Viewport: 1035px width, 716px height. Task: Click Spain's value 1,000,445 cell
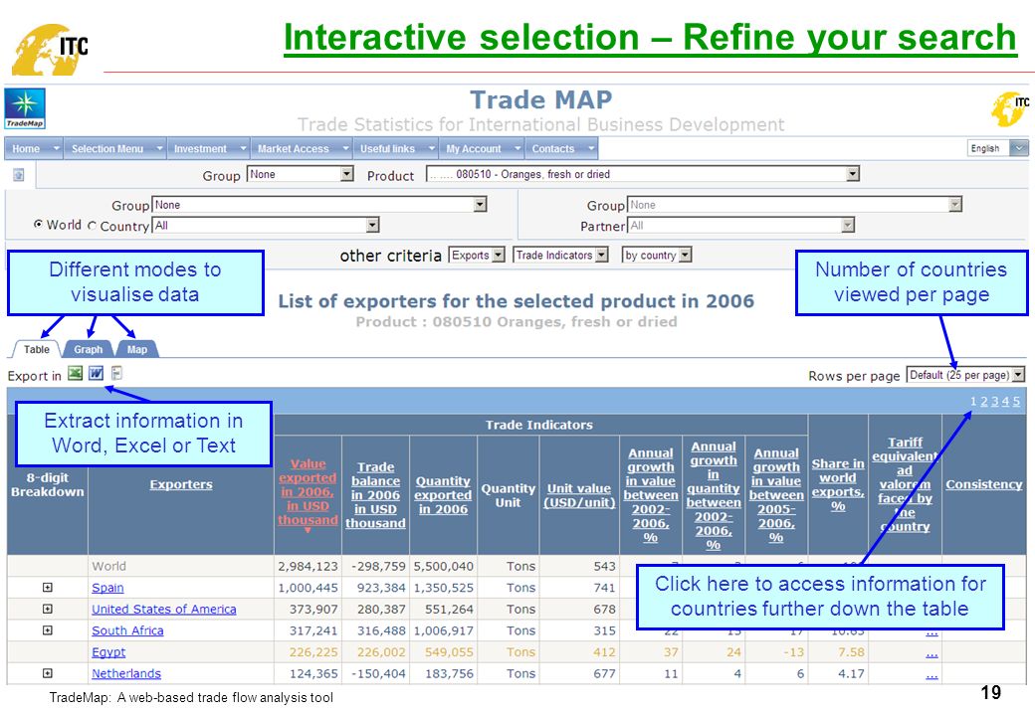click(308, 588)
